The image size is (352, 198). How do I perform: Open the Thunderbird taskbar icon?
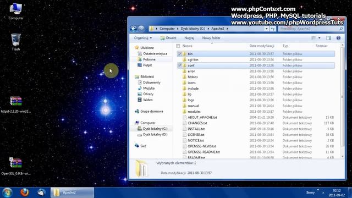[41, 193]
